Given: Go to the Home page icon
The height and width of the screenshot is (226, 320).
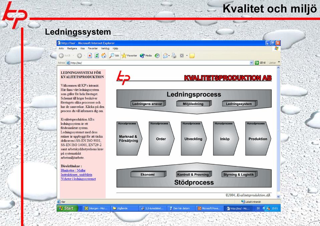Looking at the screenshot, I should tap(104, 55).
